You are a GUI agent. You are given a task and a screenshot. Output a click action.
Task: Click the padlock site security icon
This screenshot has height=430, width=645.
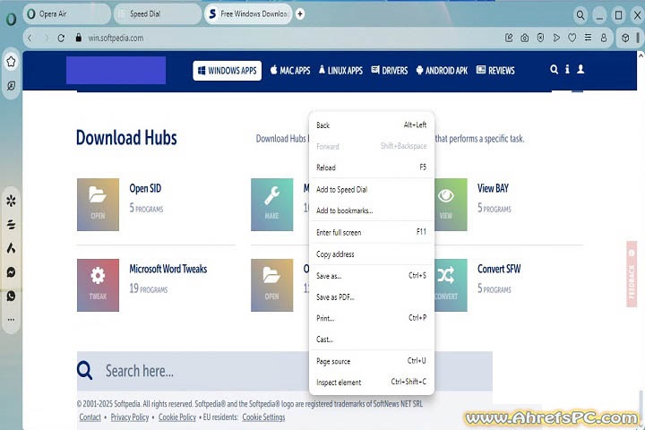(x=79, y=38)
